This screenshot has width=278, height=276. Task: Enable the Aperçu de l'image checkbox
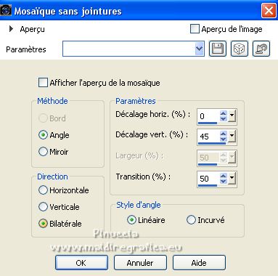195,29
